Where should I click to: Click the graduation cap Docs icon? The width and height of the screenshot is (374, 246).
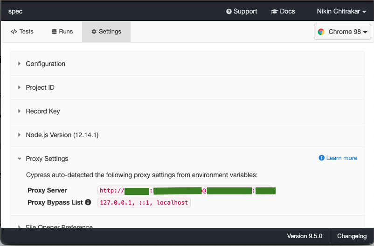click(x=274, y=12)
